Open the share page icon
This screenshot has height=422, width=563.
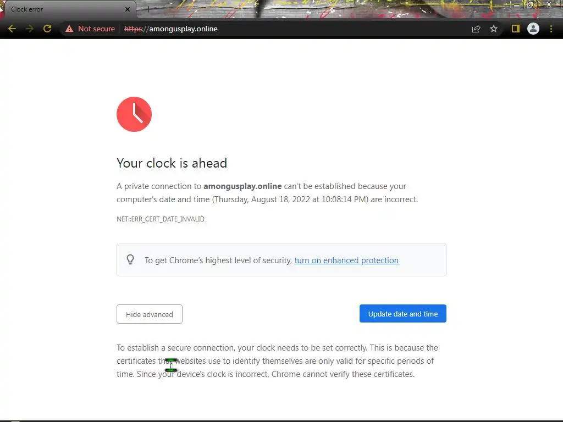click(476, 29)
